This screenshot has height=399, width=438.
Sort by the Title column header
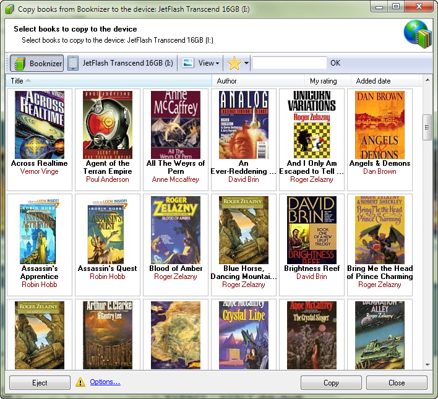tap(109, 81)
